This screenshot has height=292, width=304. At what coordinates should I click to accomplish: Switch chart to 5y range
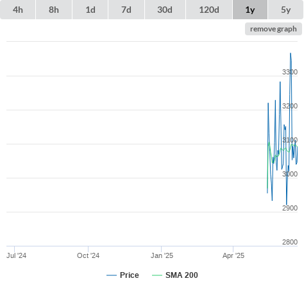285,10
